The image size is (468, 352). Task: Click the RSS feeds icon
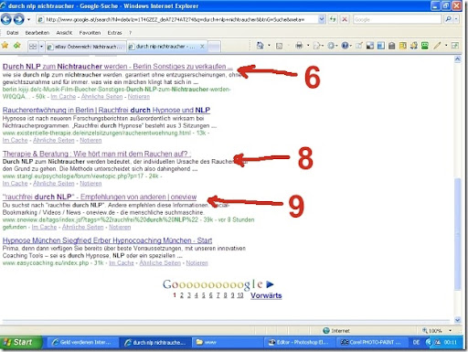(279, 46)
